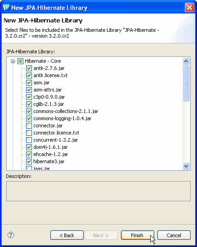197x247 pixels.
Task: Click the scrollbar down arrow
Action: (186, 166)
